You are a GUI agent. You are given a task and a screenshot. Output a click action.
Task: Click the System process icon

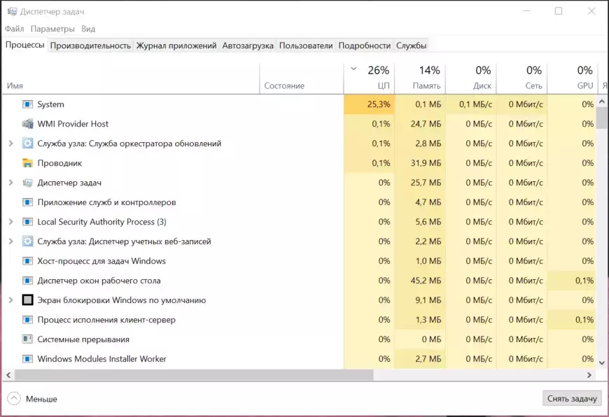(27, 104)
